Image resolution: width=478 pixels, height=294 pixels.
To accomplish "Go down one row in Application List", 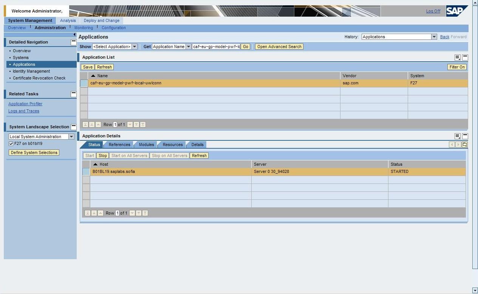I will click(130, 124).
